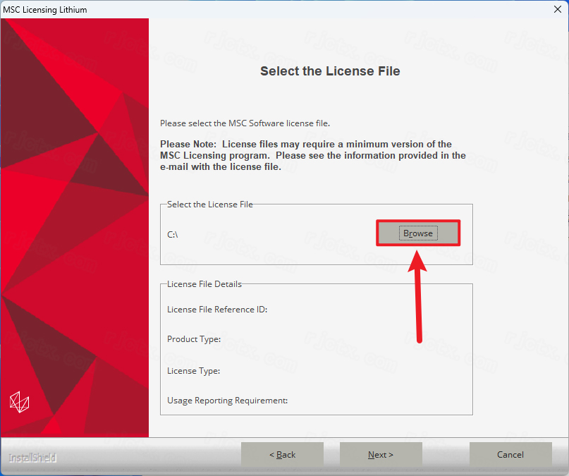
Task: Select the C:\ license file path text
Action: tap(172, 235)
